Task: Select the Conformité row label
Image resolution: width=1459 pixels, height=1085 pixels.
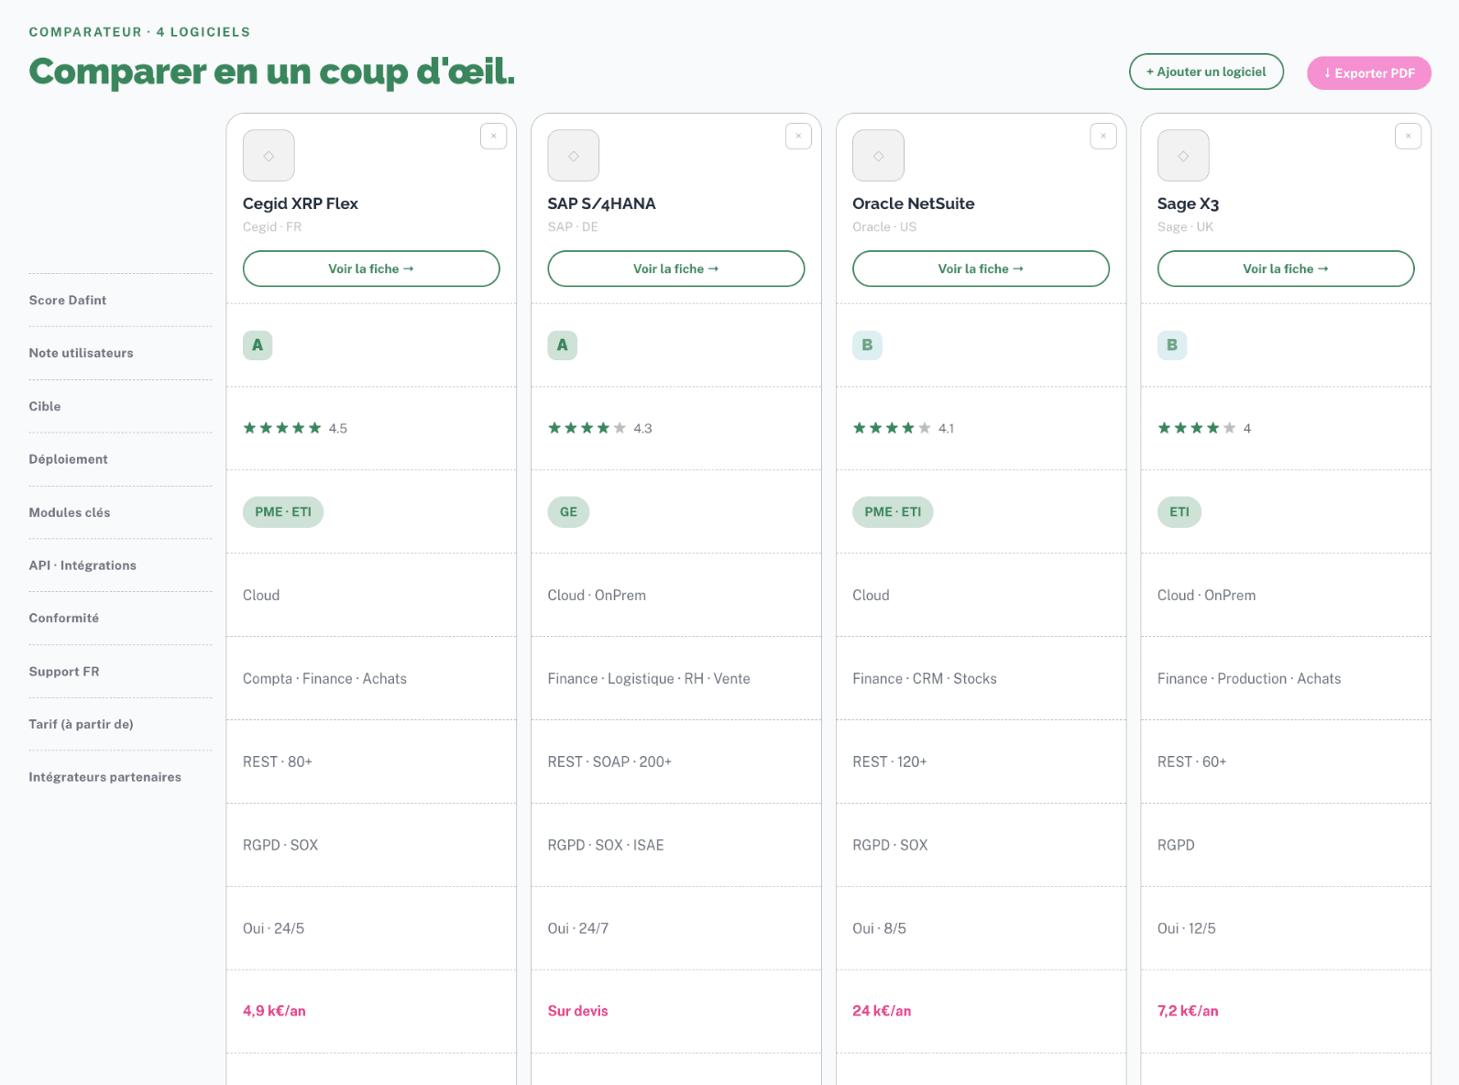Action: click(64, 619)
